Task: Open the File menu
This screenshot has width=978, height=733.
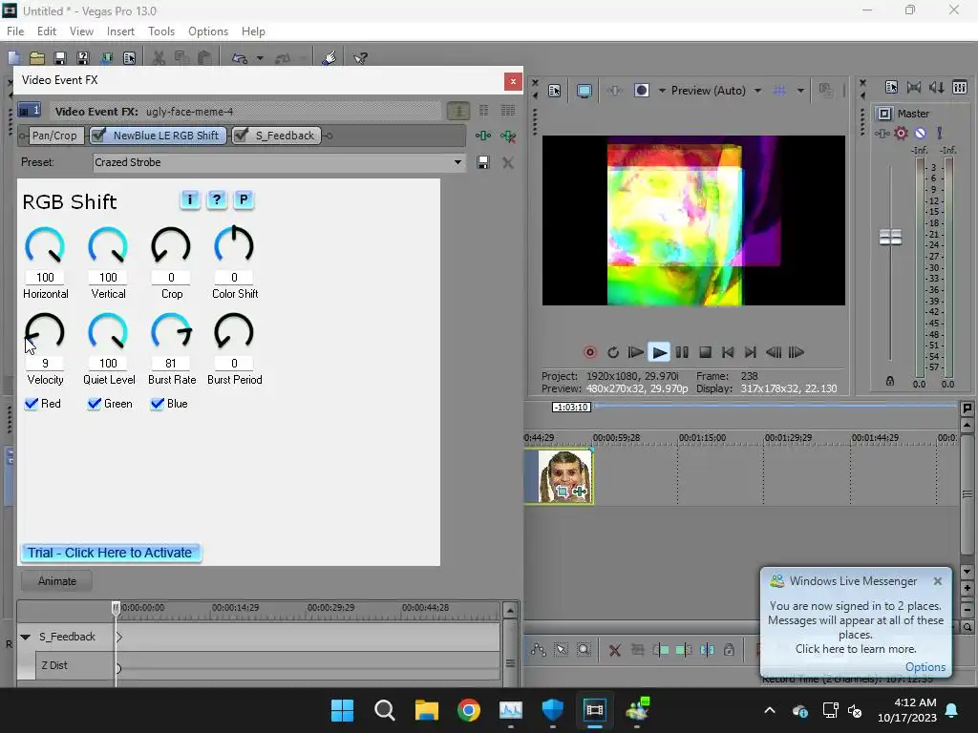Action: pos(15,31)
